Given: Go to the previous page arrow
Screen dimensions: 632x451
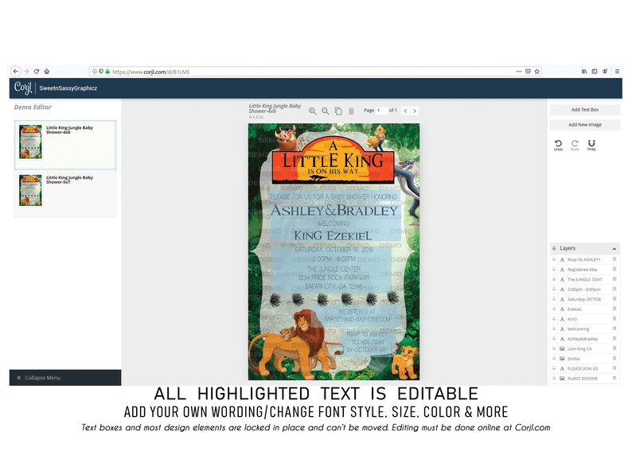Looking at the screenshot, I should pos(405,111).
